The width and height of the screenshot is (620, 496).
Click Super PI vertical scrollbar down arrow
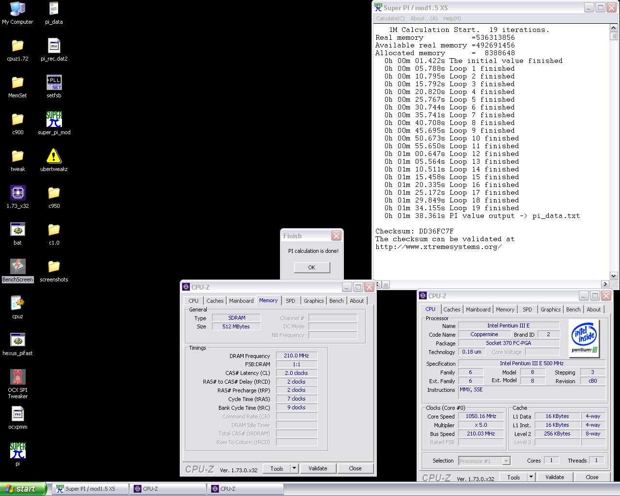pyautogui.click(x=614, y=276)
